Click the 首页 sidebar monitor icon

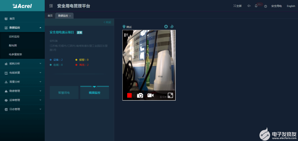coord(6,18)
